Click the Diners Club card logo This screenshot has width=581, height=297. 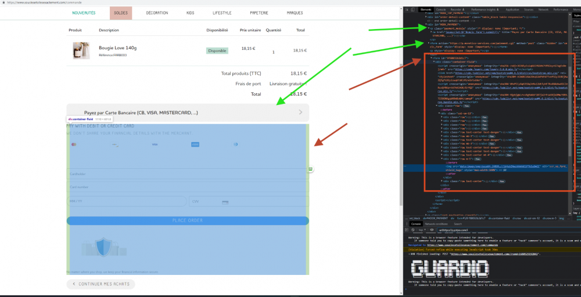235,144
